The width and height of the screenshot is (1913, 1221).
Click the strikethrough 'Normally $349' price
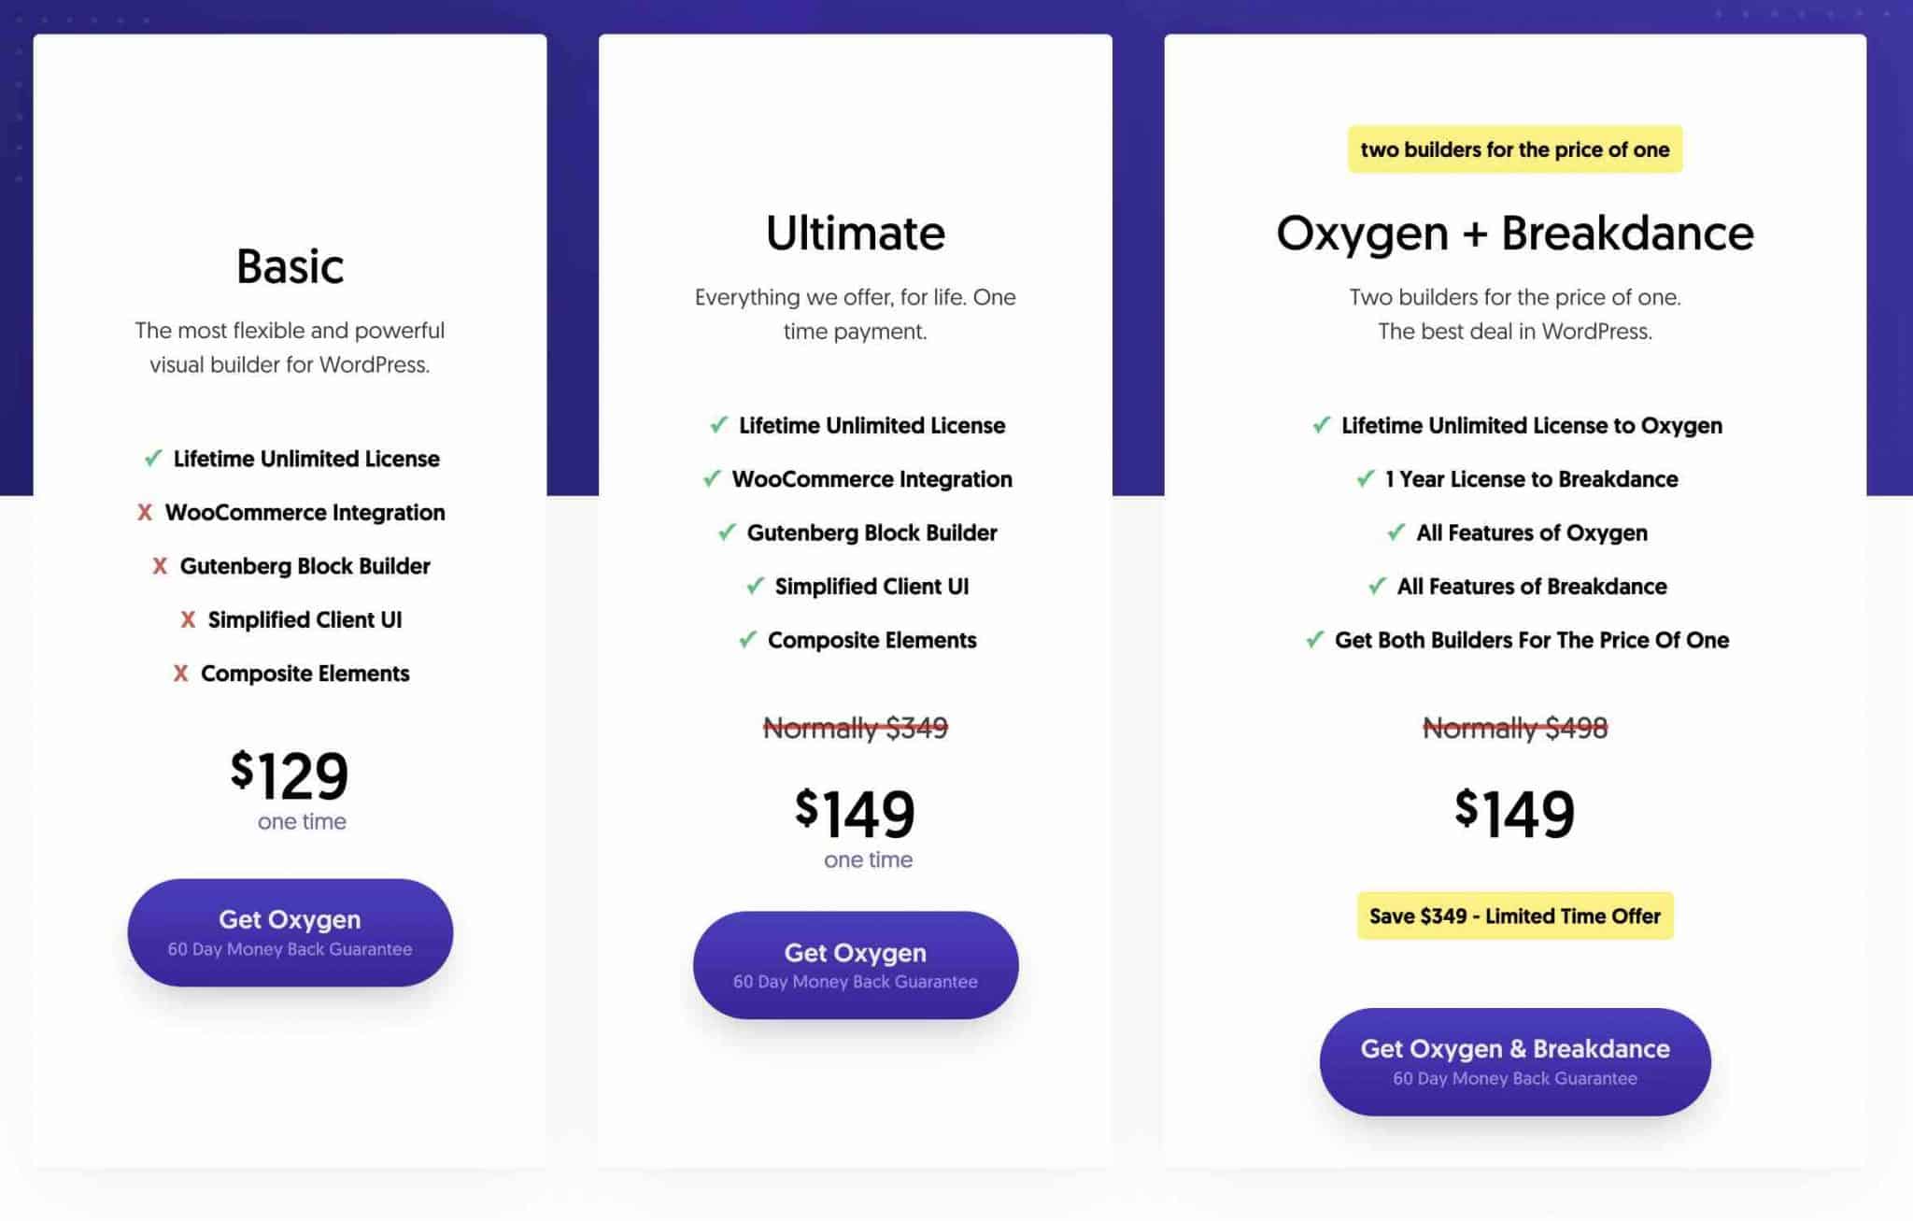[856, 729]
